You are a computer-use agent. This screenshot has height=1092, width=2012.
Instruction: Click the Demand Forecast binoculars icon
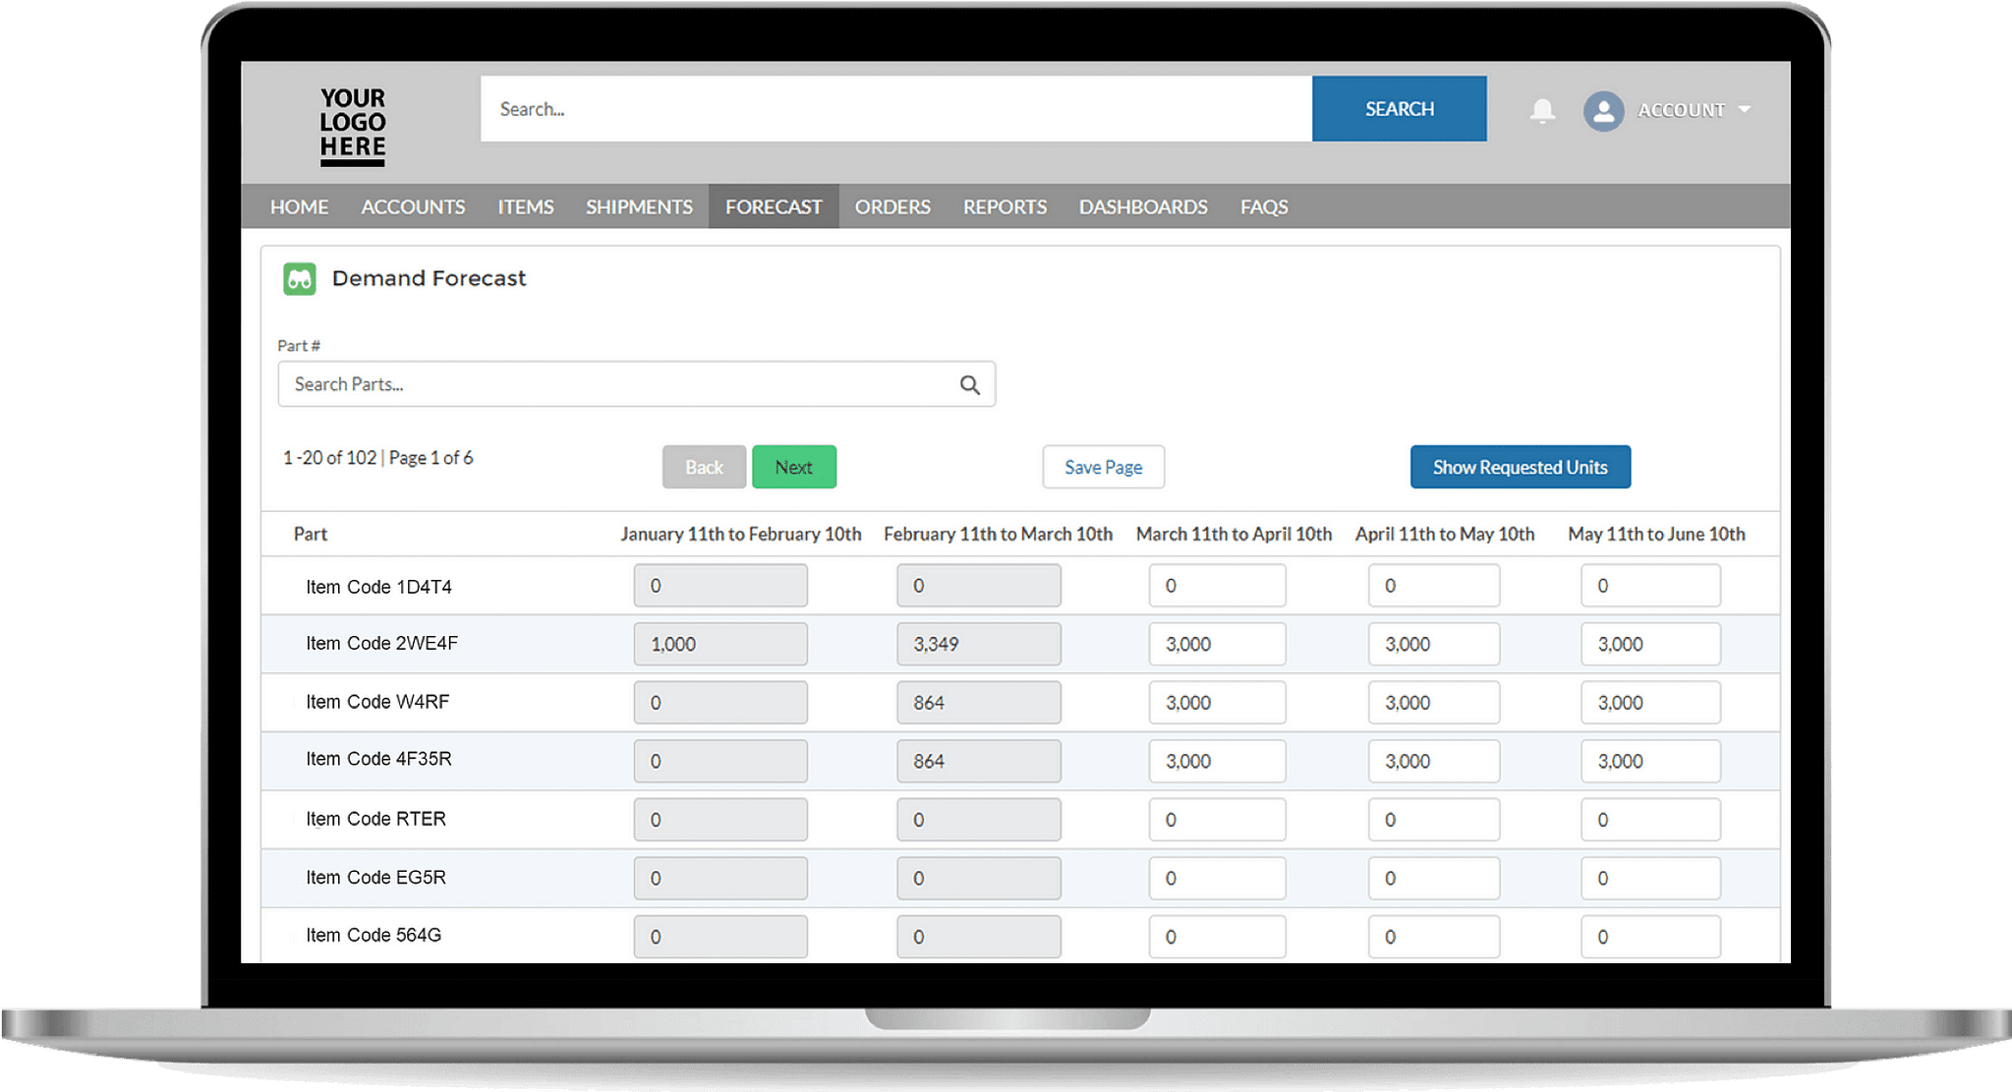[x=300, y=279]
